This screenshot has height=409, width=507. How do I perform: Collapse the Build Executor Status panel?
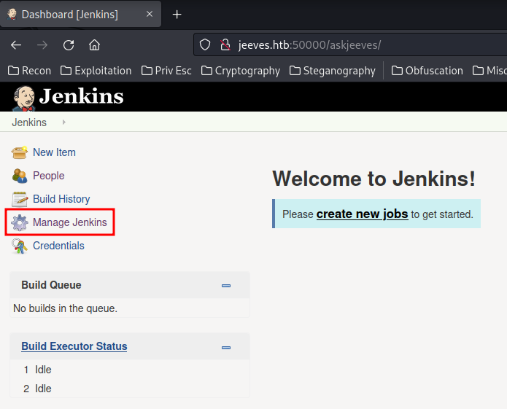tap(226, 348)
